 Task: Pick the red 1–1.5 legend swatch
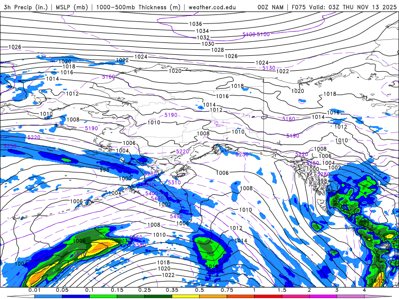tap(268, 297)
